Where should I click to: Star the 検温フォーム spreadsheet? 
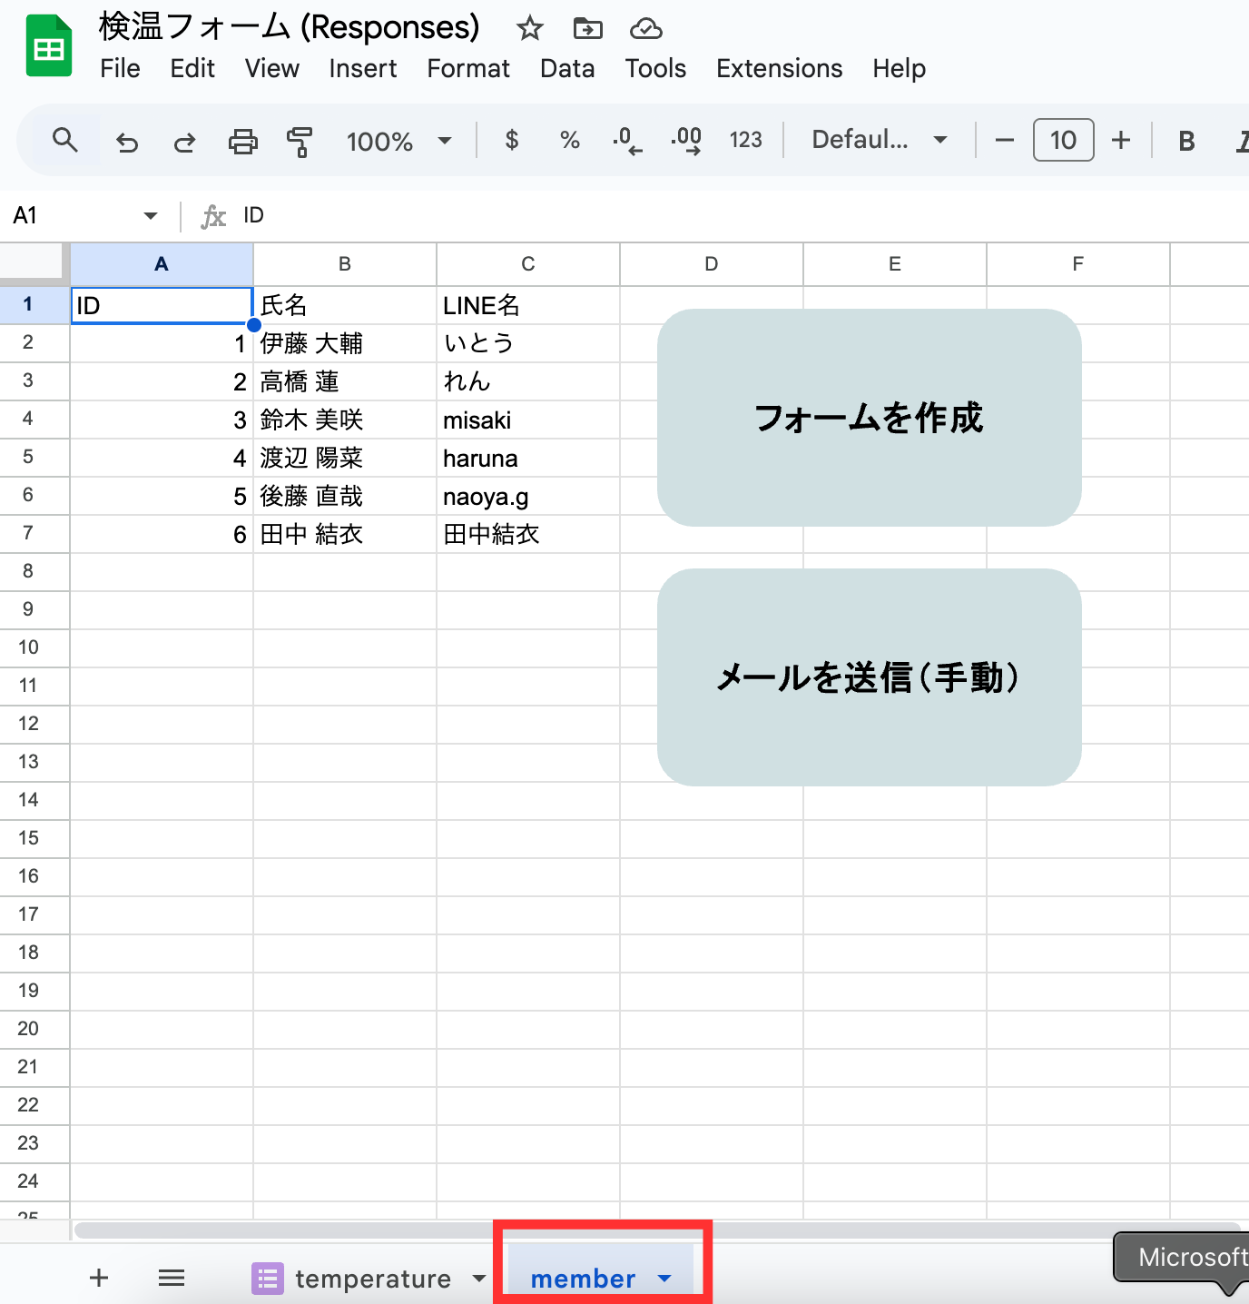pos(529,28)
